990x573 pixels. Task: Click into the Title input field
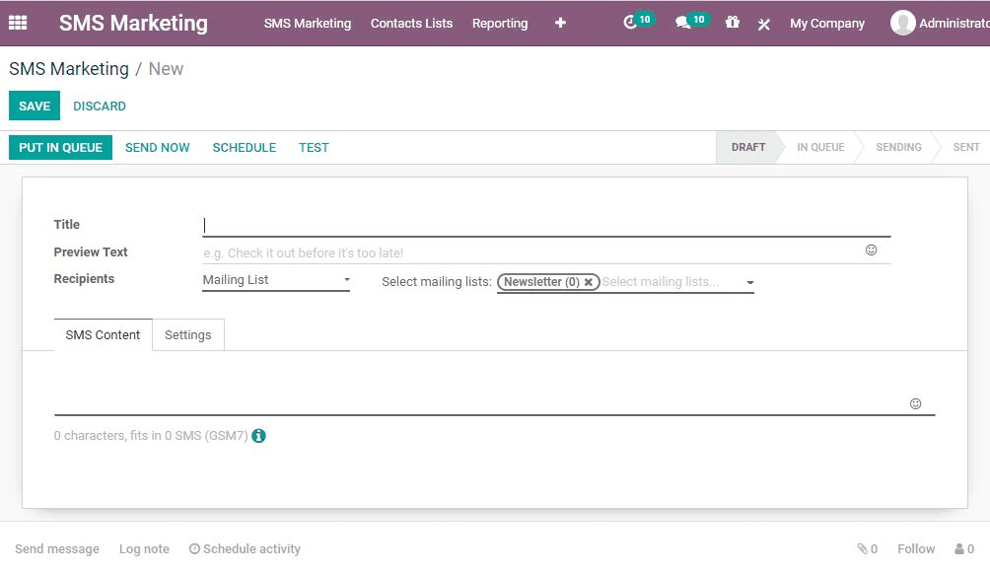(x=546, y=226)
